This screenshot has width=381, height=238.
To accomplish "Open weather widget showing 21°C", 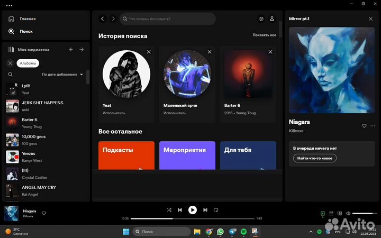I will coord(17,232).
